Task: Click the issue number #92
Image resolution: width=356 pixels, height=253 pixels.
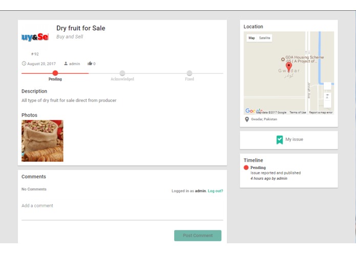Action: click(35, 54)
